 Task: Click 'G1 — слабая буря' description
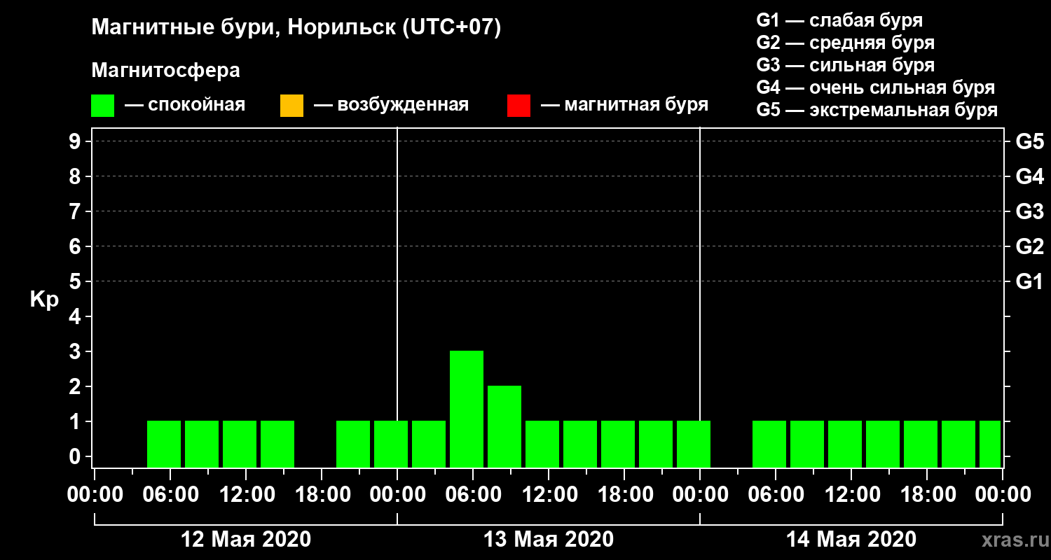point(839,20)
